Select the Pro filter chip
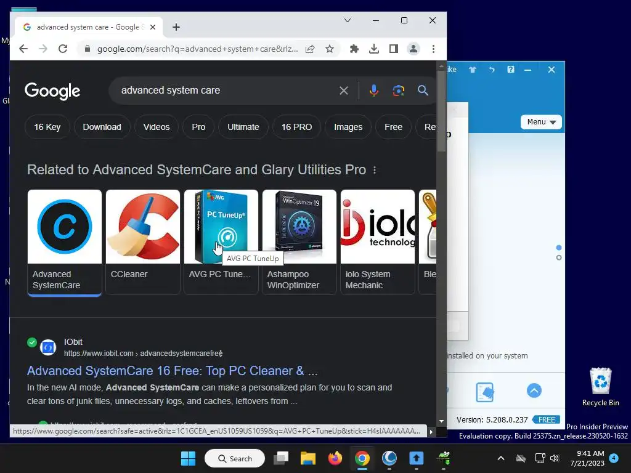The width and height of the screenshot is (631, 473). coord(198,127)
